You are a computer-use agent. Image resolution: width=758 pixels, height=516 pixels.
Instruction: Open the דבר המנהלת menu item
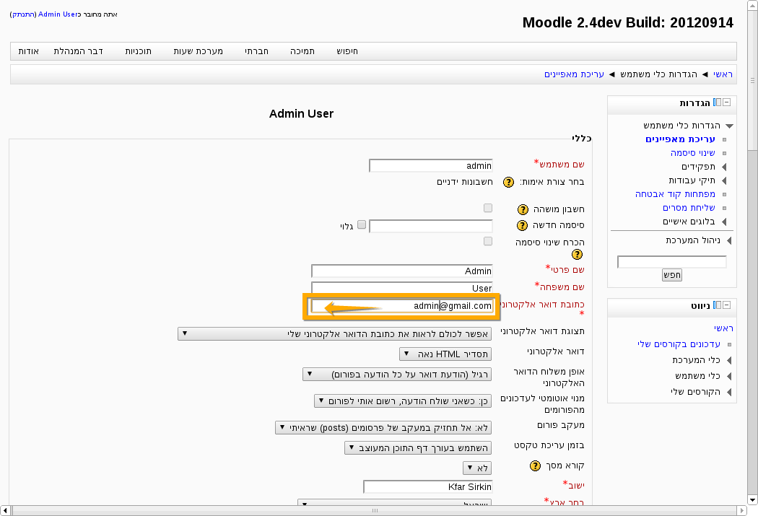(78, 51)
